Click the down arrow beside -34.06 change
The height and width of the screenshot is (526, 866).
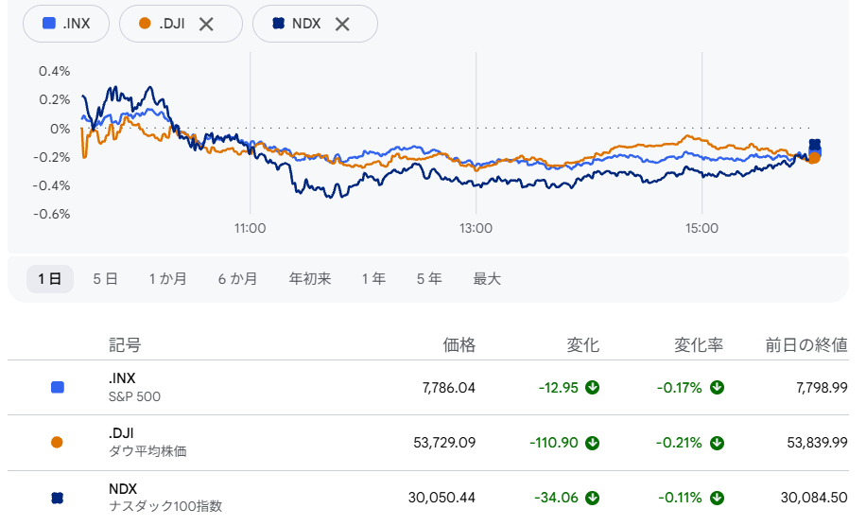tap(593, 498)
